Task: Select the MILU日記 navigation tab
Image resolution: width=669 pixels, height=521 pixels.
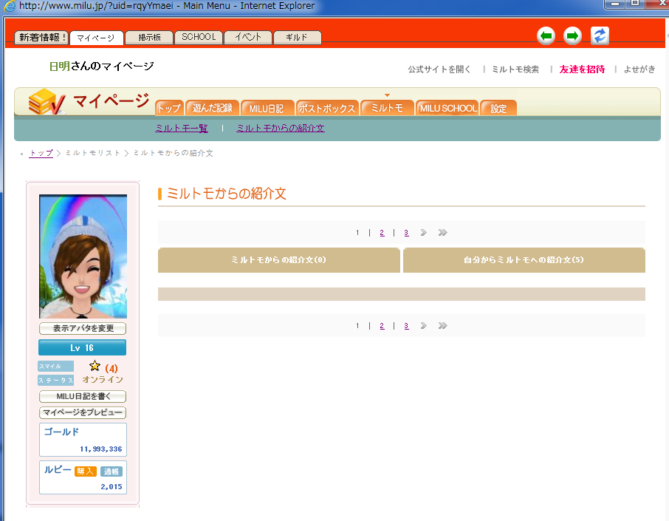Action: click(267, 109)
